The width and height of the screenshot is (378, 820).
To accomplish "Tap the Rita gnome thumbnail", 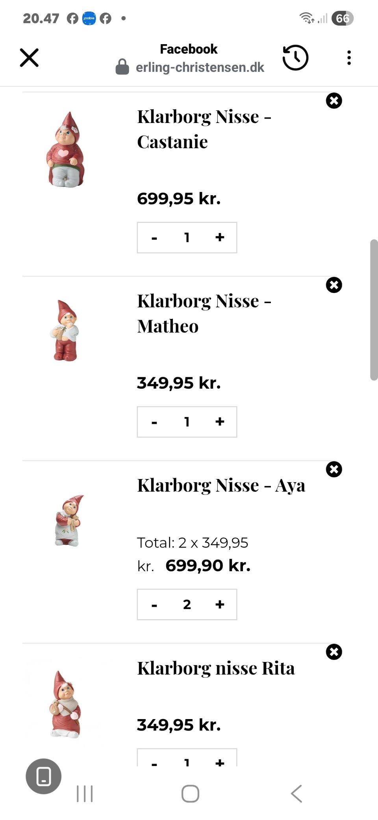I will 65,704.
